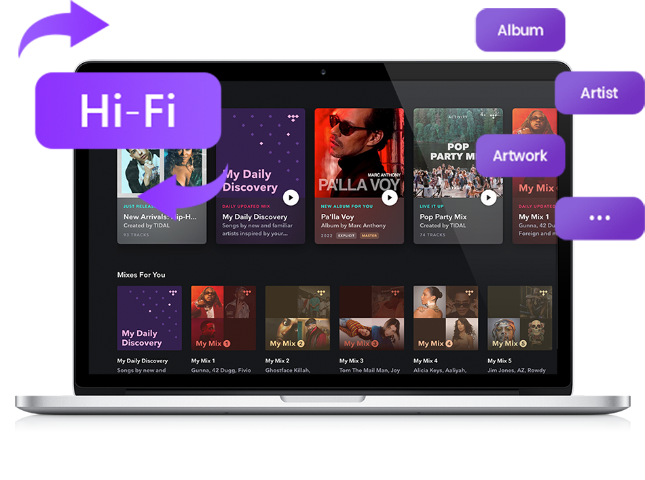Play the My Daily Discovery featured card
The height and width of the screenshot is (480, 645).
click(x=291, y=198)
